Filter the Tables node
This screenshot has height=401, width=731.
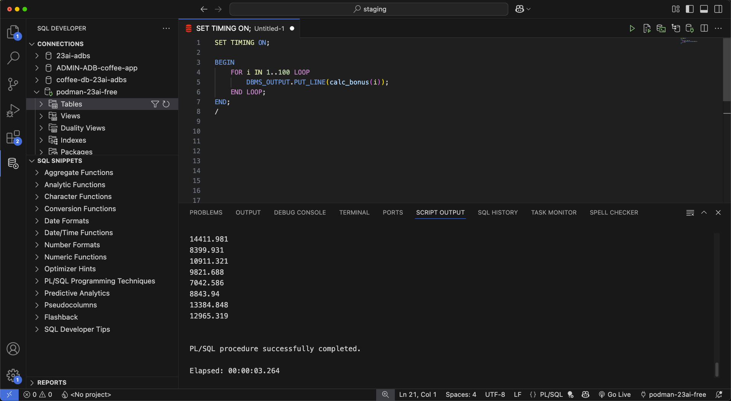pos(155,104)
